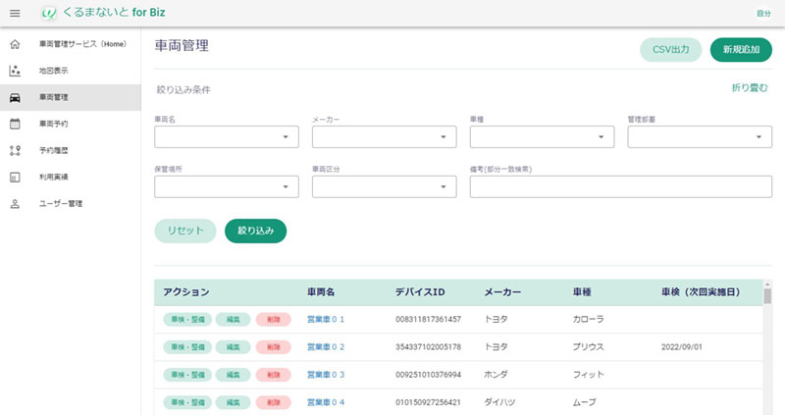Click the user icon for ユーザー管理
The height and width of the screenshot is (415, 785).
coord(15,204)
